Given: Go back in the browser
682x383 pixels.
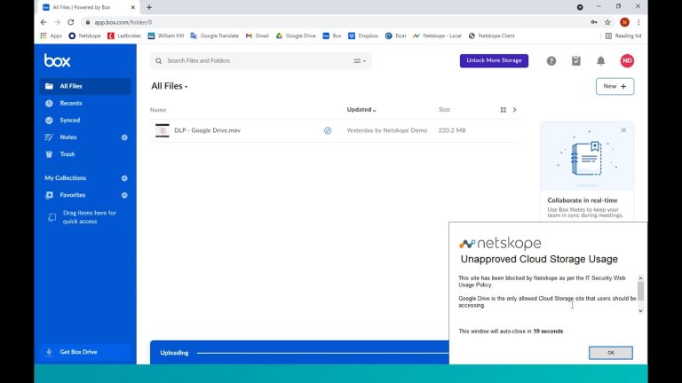Looking at the screenshot, I should pyautogui.click(x=44, y=22).
